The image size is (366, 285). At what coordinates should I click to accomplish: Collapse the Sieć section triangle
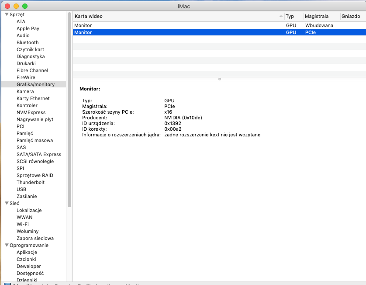[7, 203]
